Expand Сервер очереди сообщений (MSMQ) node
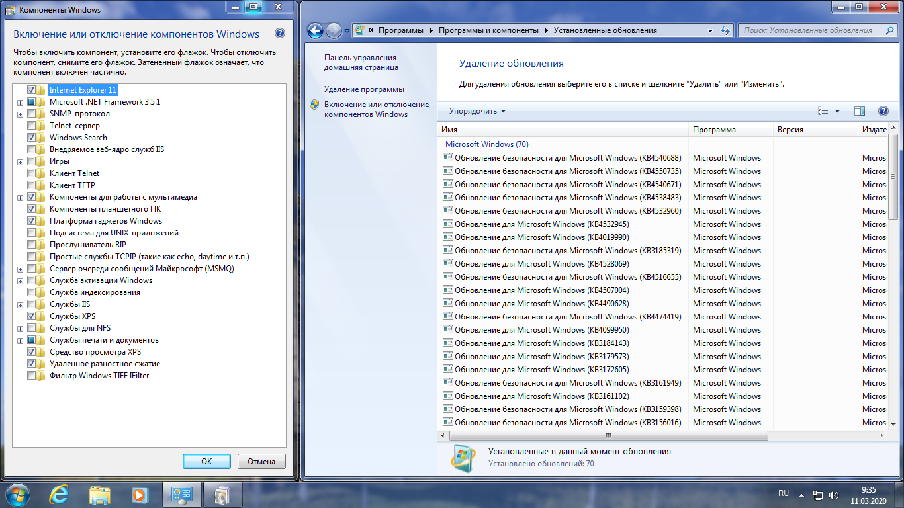Viewport: 904px width, 508px height. coord(20,269)
